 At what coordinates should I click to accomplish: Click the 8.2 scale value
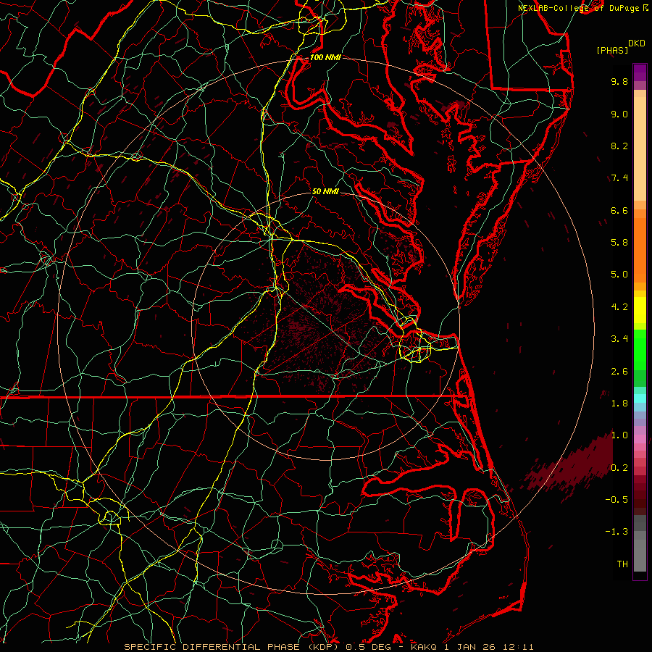coord(619,146)
